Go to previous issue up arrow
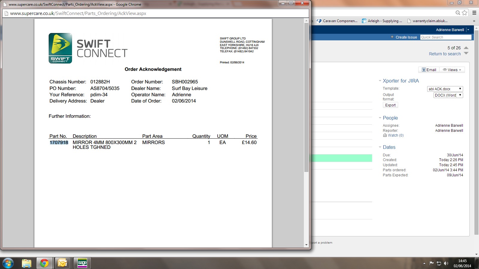The height and width of the screenshot is (269, 479). pyautogui.click(x=466, y=48)
